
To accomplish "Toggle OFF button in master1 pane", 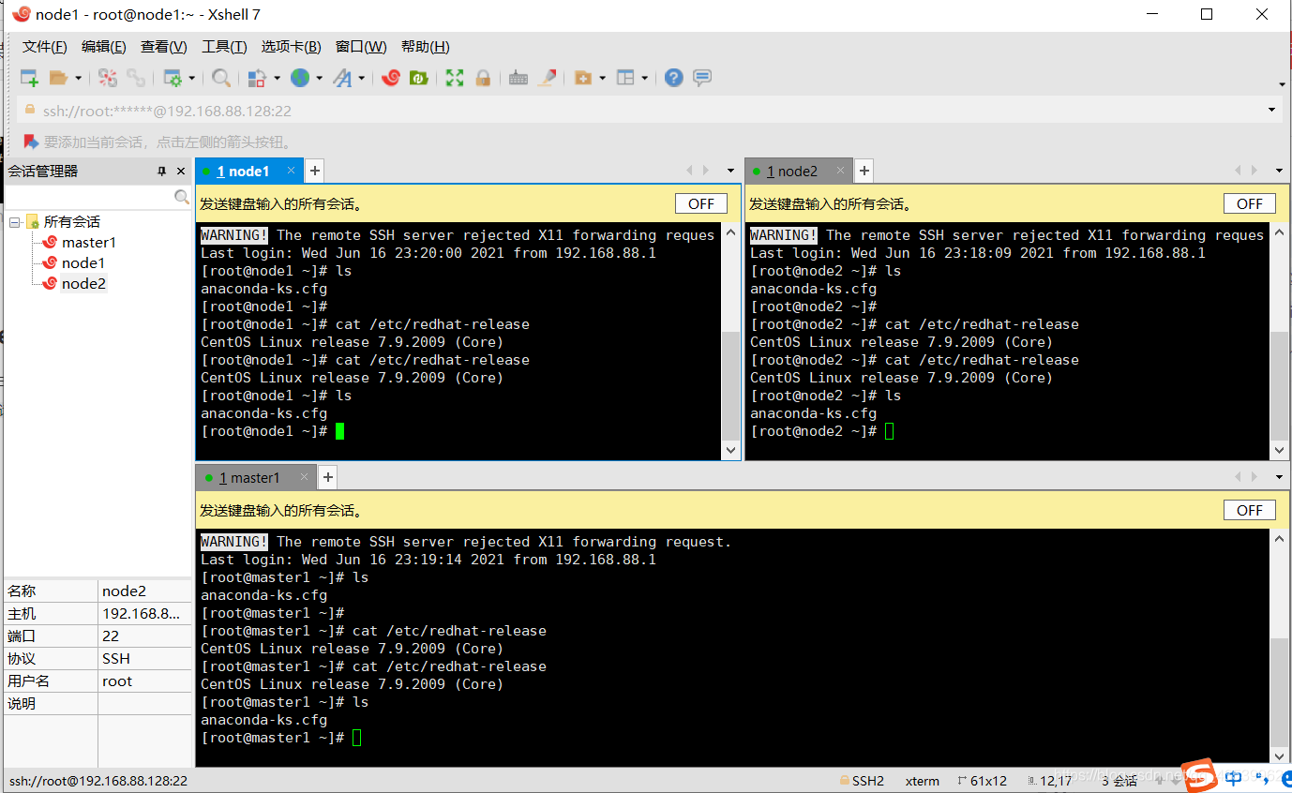I will point(1250,510).
